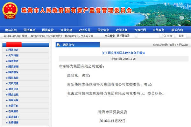Click the 检索 search button
The height and width of the screenshot is (127, 191).
click(x=168, y=36)
